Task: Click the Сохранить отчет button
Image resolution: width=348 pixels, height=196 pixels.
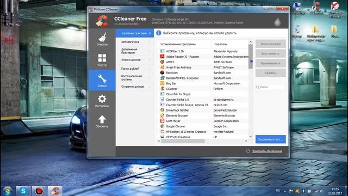Action: pyautogui.click(x=271, y=139)
